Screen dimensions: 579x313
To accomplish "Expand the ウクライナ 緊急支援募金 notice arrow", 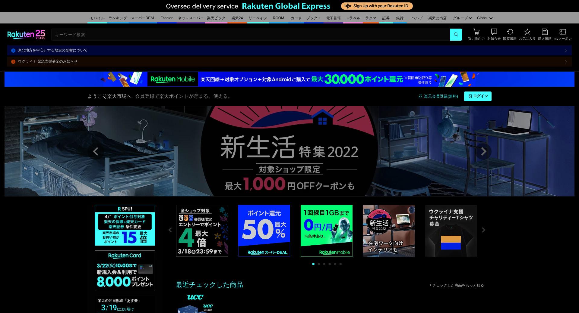I will pyautogui.click(x=566, y=61).
